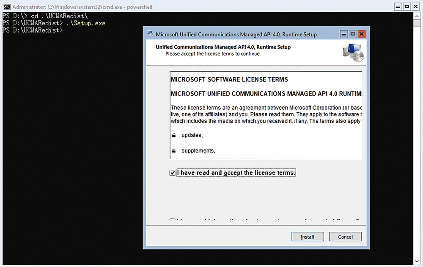Click the computer and disc setup graphic
This screenshot has height=267, width=423.
353,52
